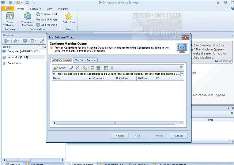
Task: Click the green triangle at wizard toolbar end
Action: point(181,67)
